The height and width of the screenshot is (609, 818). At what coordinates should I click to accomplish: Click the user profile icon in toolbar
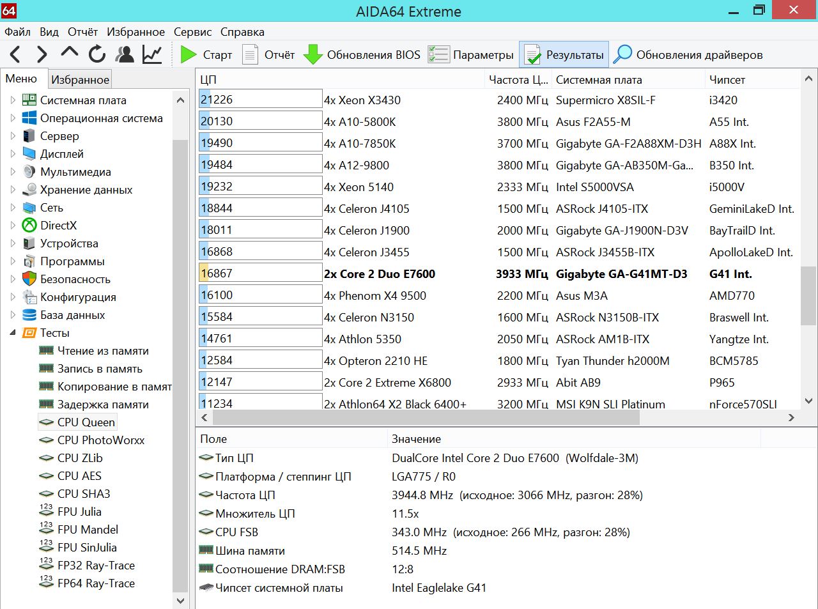coord(125,54)
